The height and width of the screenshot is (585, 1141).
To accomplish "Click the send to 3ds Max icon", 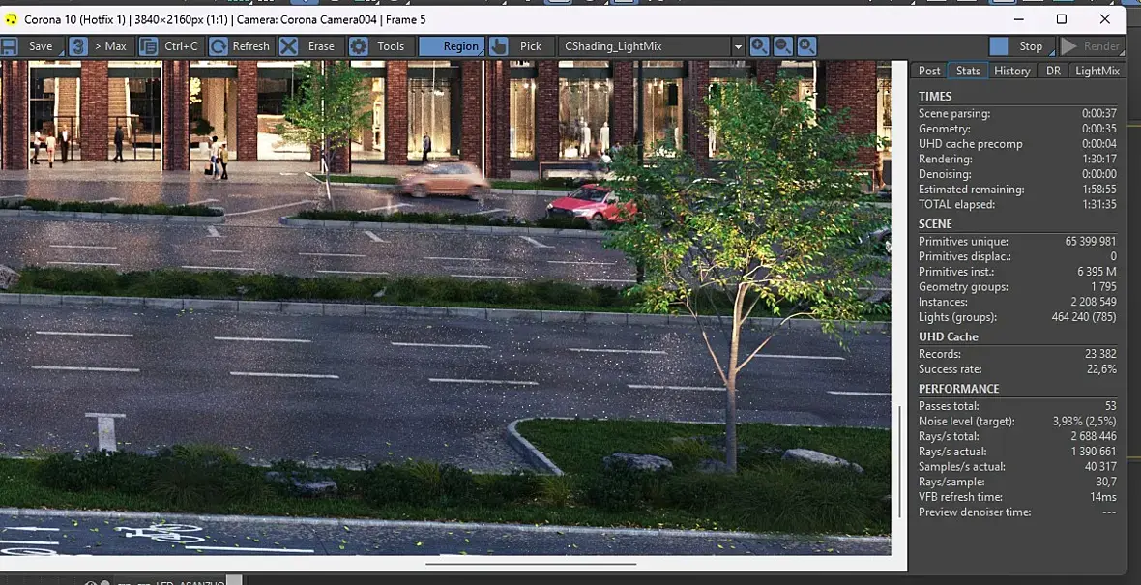I will [78, 46].
